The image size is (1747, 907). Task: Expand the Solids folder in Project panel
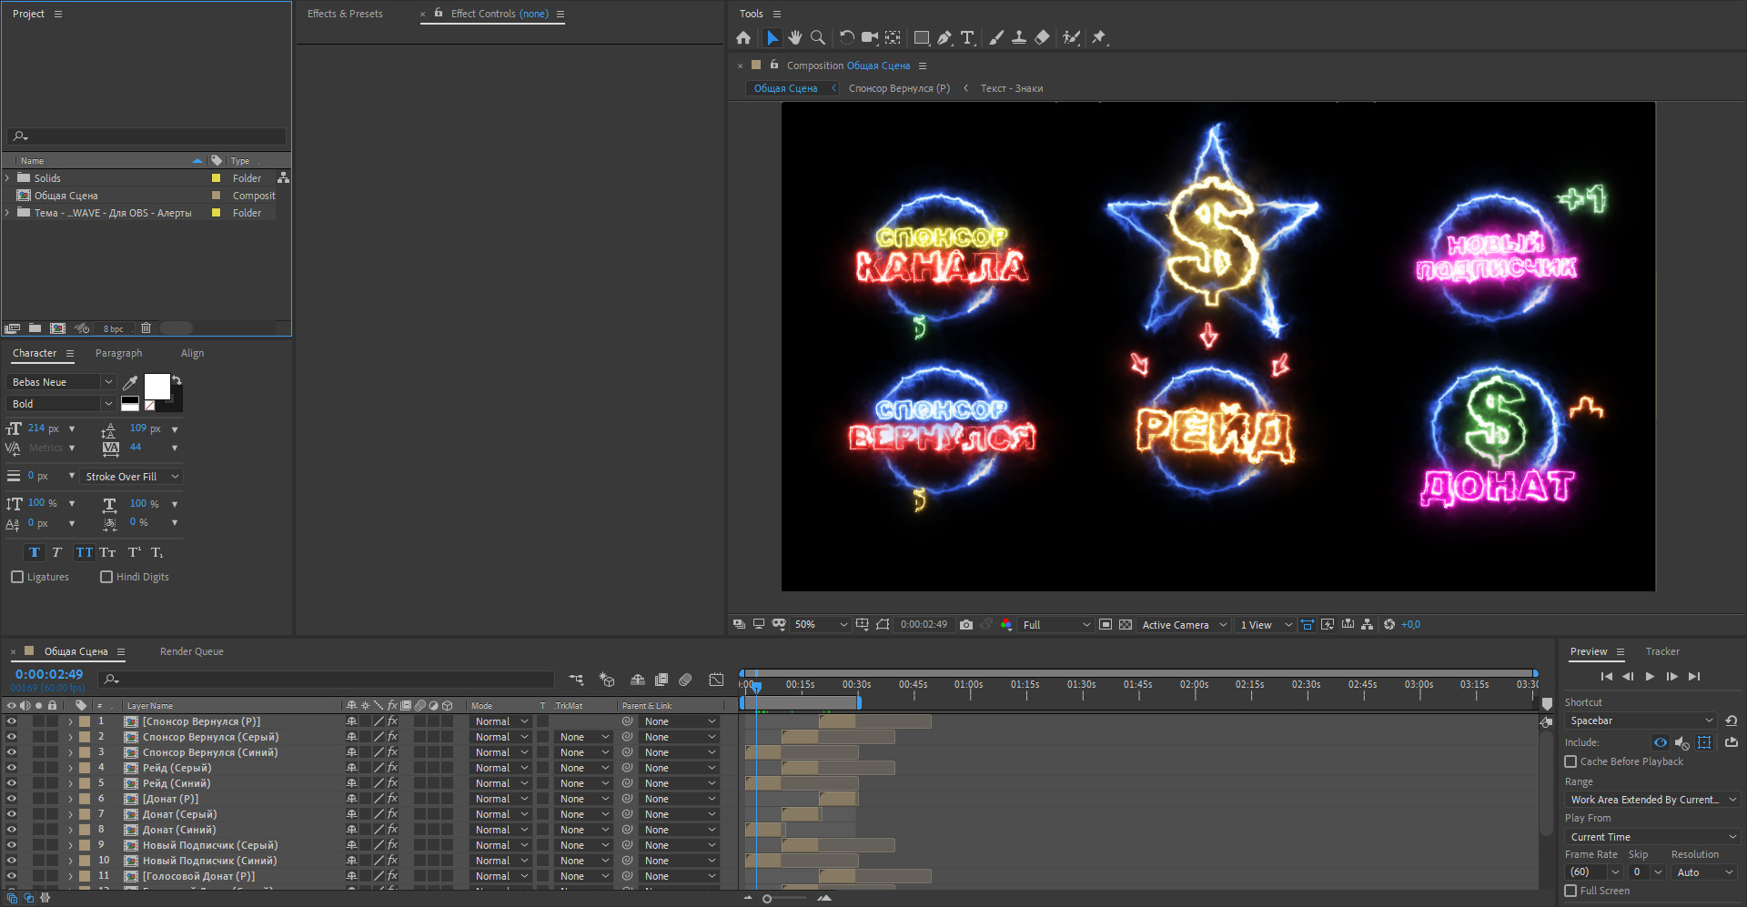pos(7,178)
